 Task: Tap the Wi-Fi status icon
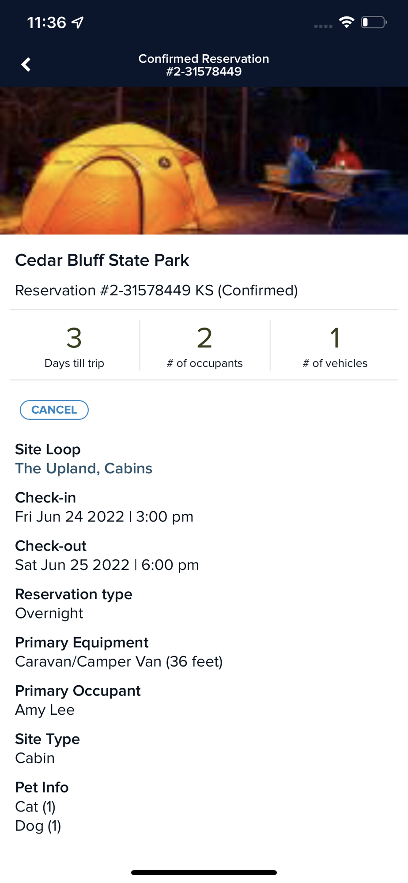[x=347, y=22]
